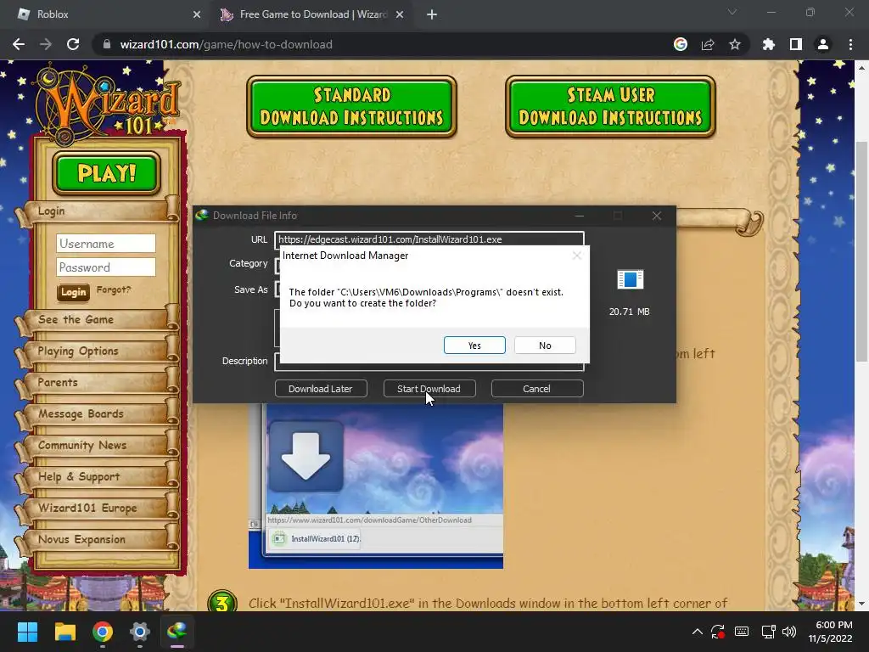
Task: Open Parents menu item
Action: (x=98, y=383)
